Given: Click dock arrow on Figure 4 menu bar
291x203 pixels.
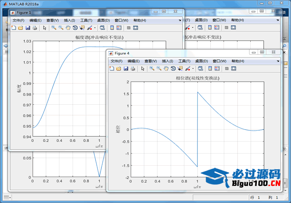Looking at the screenshot, I should click(x=278, y=61).
